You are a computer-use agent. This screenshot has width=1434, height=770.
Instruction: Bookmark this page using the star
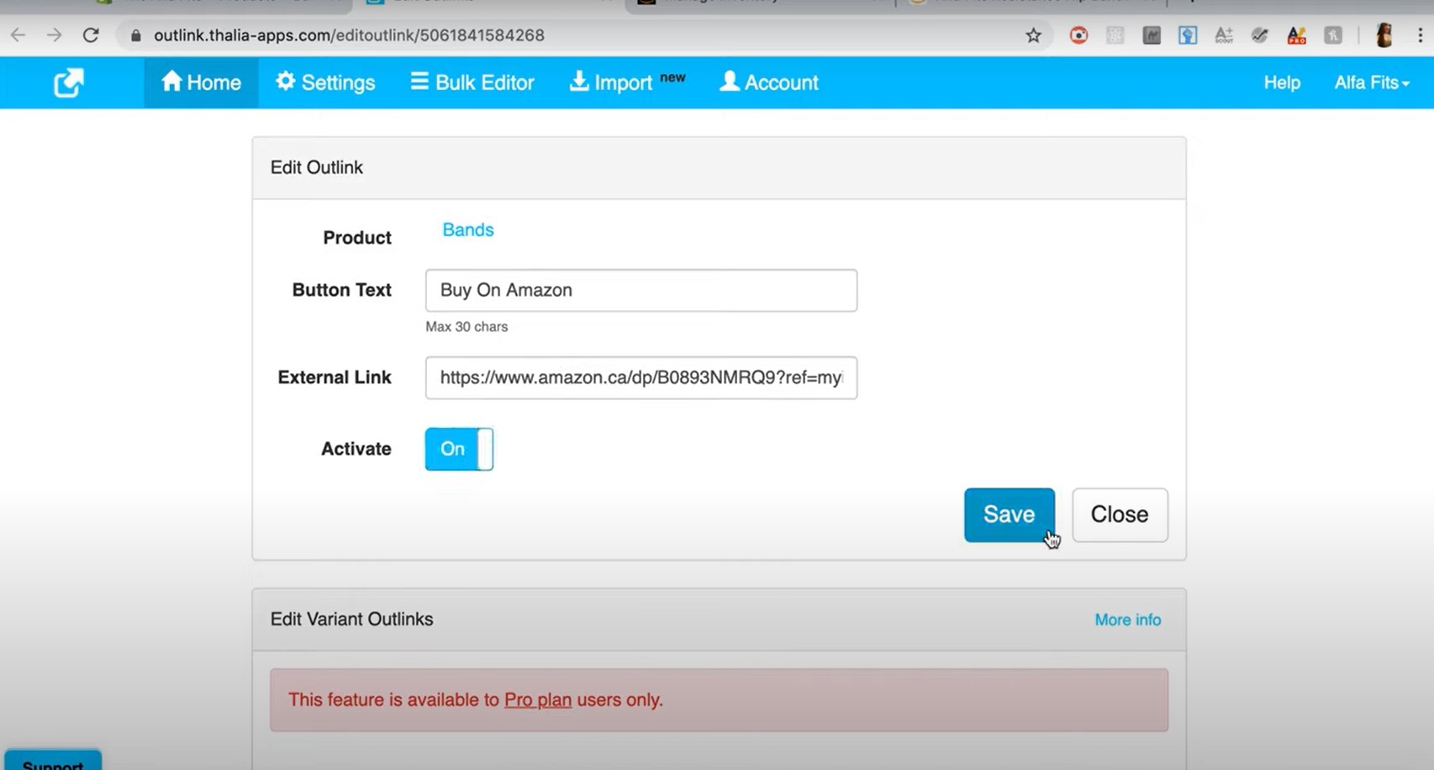[1033, 35]
